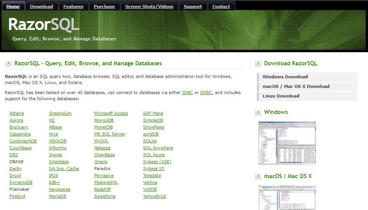Open the MySQL link
The width and height of the screenshot is (368, 210).
coord(101,141)
